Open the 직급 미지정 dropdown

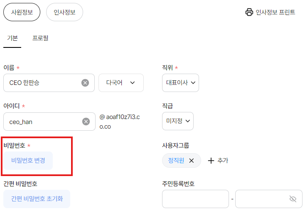click(177, 121)
